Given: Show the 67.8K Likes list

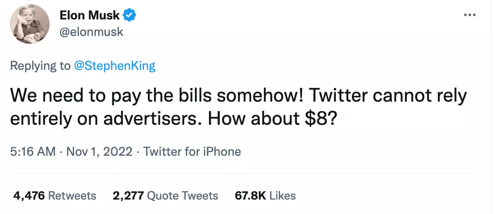Looking at the screenshot, I should pos(265,196).
